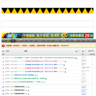Image resolution: width=96 pixels, height=96 pixels.
Task: Open the 动漫 tab in the navigation bar
Action: point(46,41)
